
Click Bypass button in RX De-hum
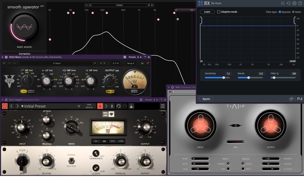coord(206,99)
